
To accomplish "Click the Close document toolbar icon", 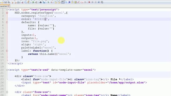I will pos(12,2).
